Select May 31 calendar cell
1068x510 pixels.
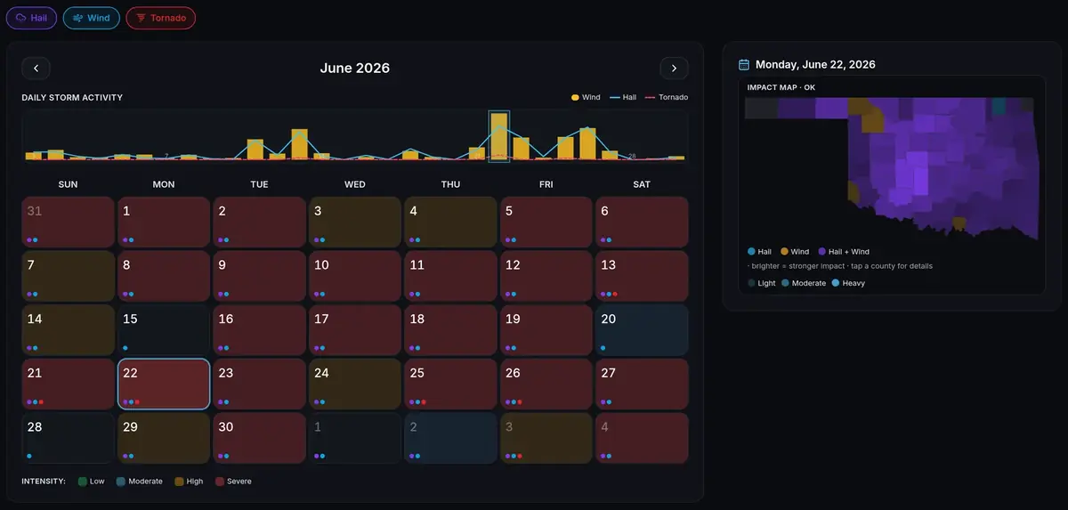tap(69, 222)
